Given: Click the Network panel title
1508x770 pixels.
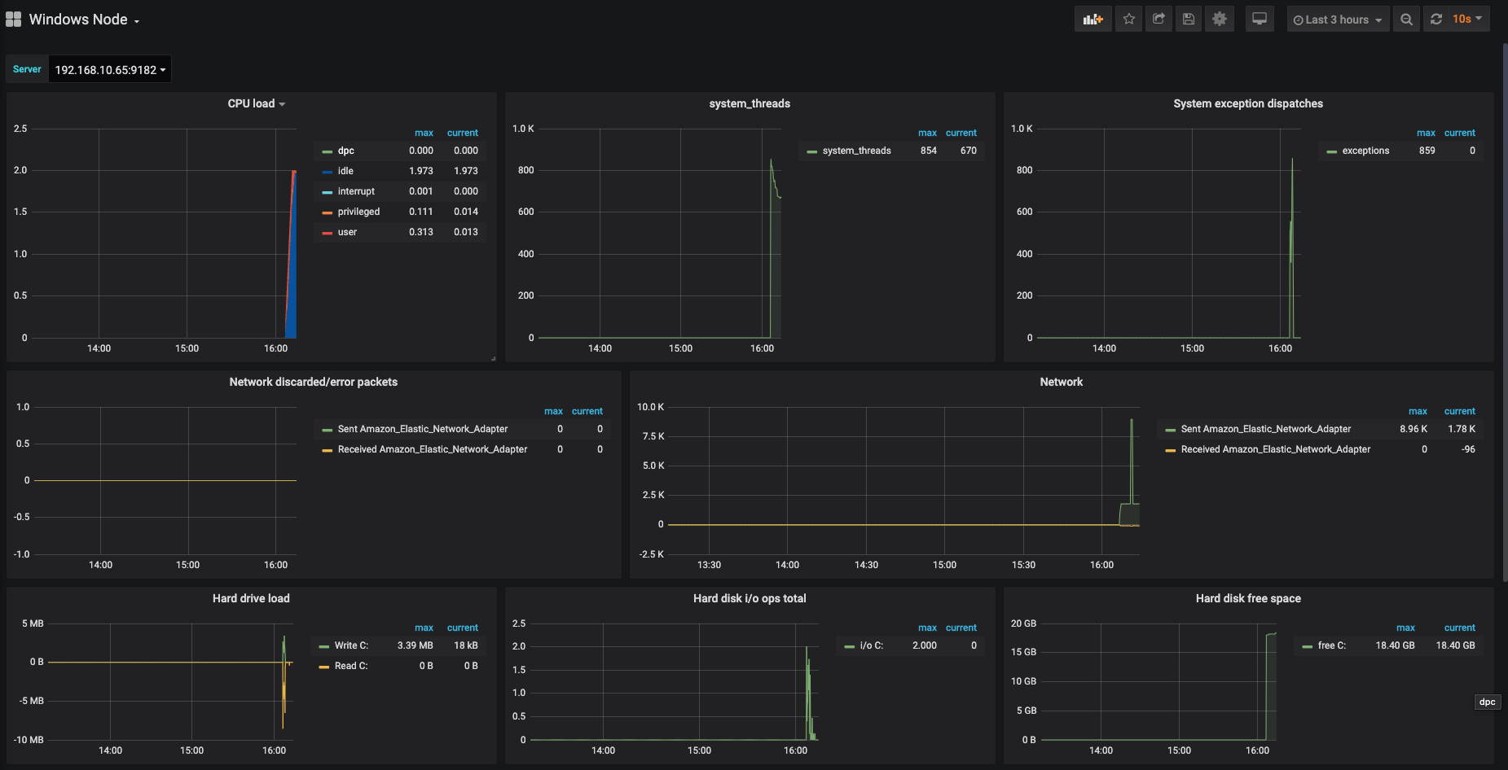Looking at the screenshot, I should click(1062, 382).
